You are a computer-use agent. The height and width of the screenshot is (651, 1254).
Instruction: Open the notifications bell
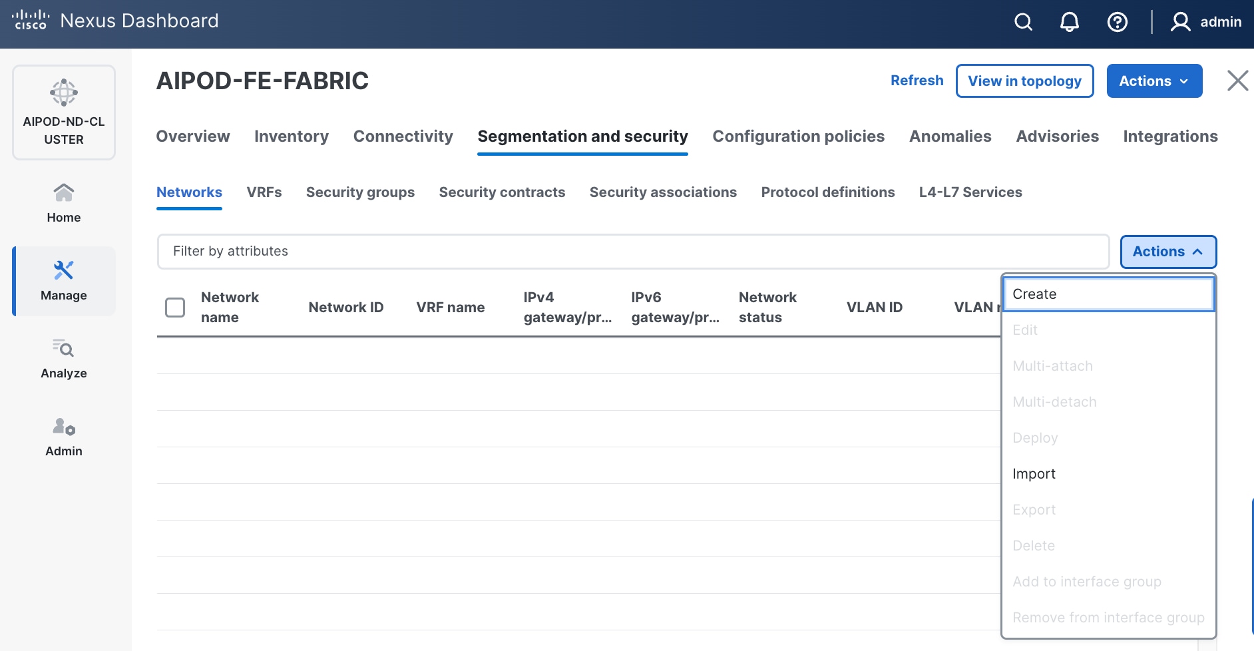pyautogui.click(x=1069, y=23)
